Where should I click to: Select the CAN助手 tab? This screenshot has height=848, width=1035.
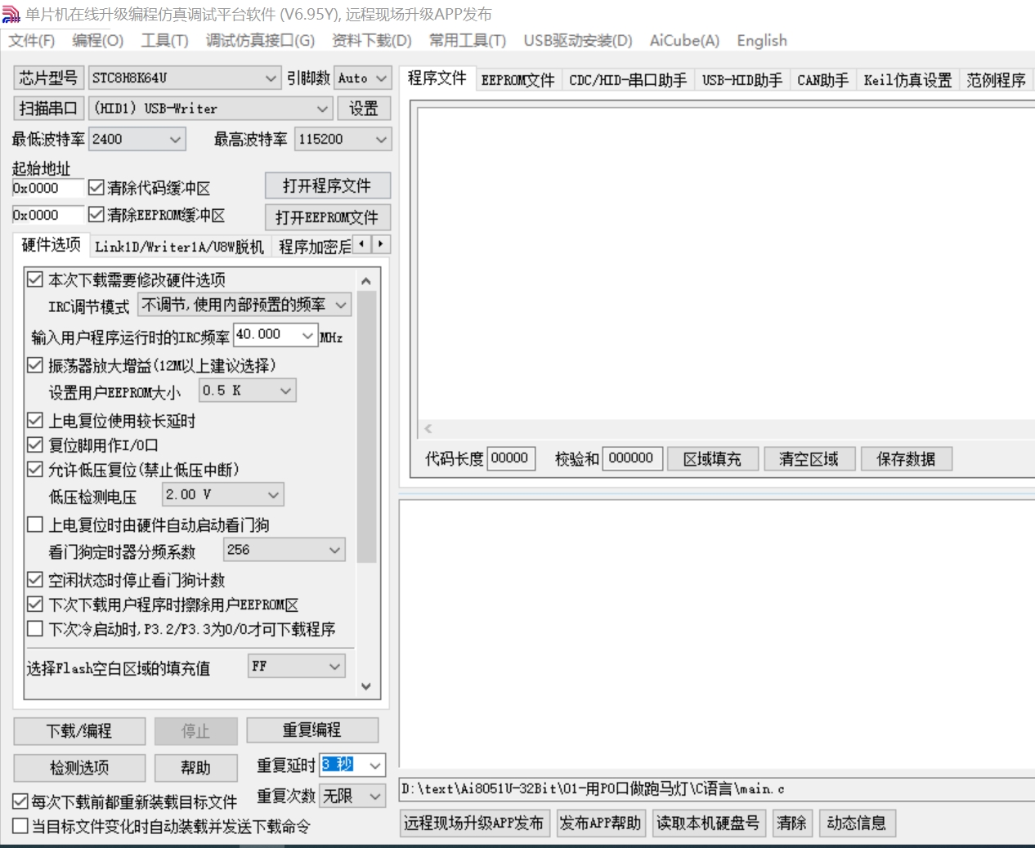click(x=822, y=80)
